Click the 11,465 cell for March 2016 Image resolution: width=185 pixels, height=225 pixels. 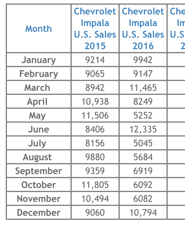point(143,88)
